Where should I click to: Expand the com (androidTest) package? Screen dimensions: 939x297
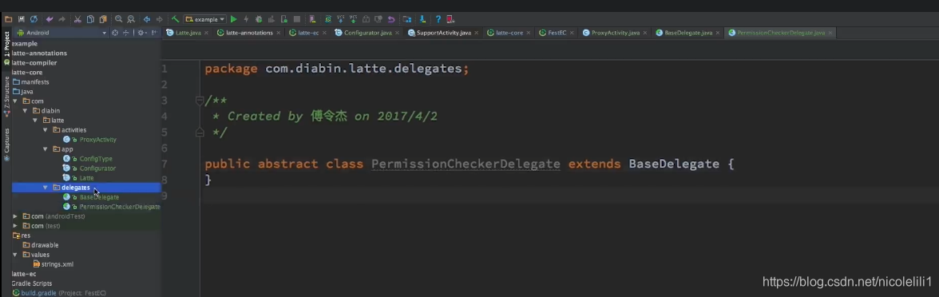[16, 216]
